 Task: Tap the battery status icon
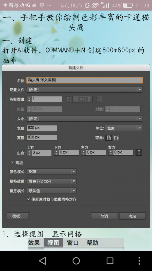pos(128,5)
